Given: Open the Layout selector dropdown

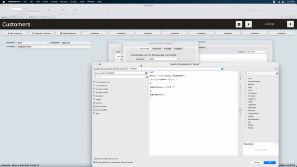Looking at the screenshot, I should pyautogui.click(x=17, y=17).
